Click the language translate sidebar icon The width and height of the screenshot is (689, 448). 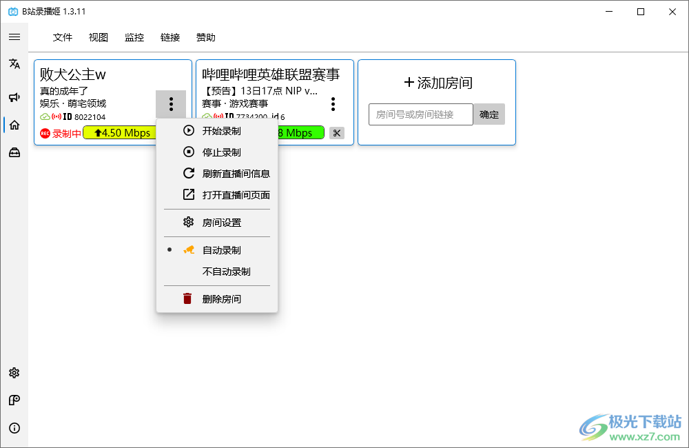pyautogui.click(x=14, y=63)
